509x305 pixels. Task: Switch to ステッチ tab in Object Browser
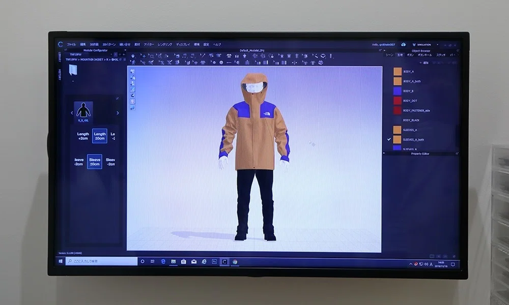[x=441, y=55]
